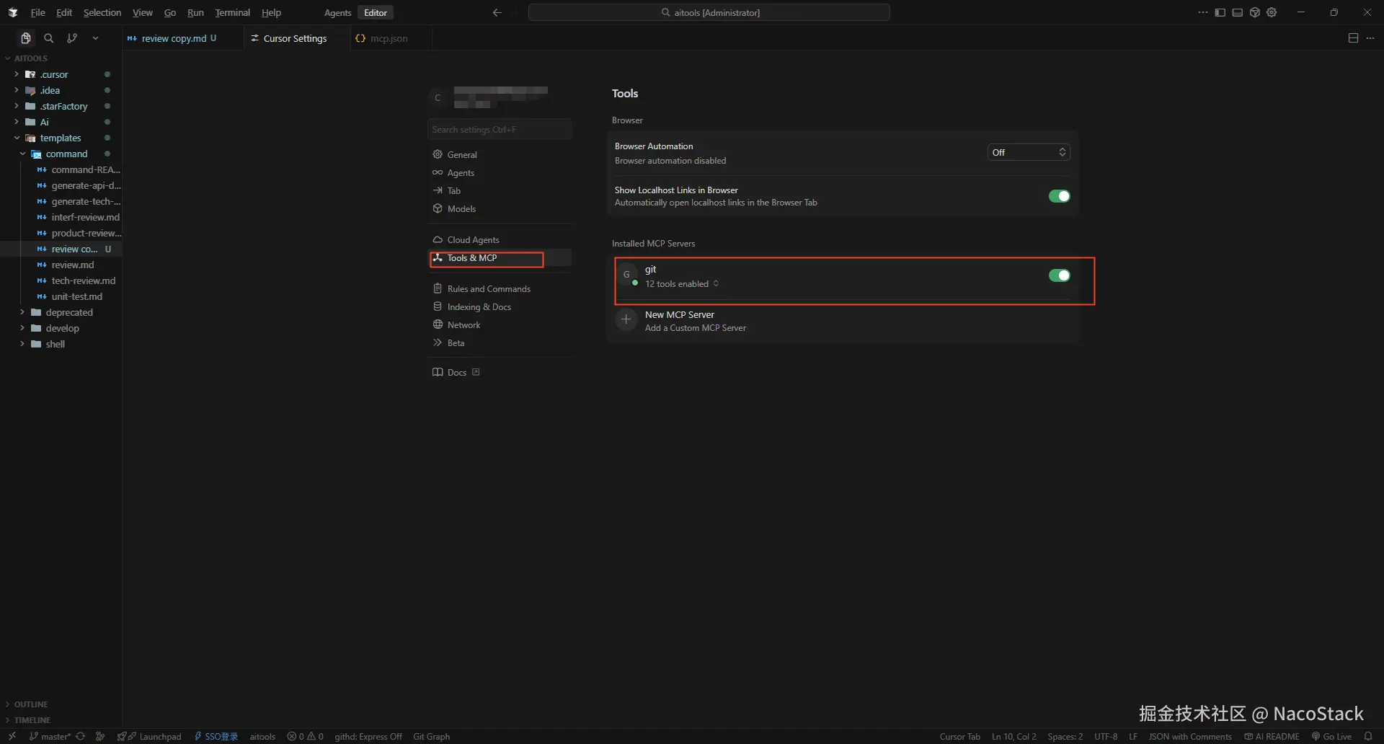The height and width of the screenshot is (744, 1384).
Task: Click the Search settings field
Action: point(500,130)
